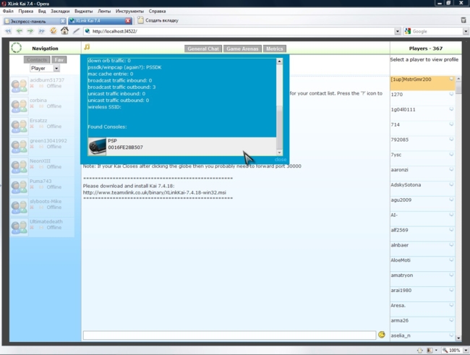Click the PSP console image

point(98,146)
